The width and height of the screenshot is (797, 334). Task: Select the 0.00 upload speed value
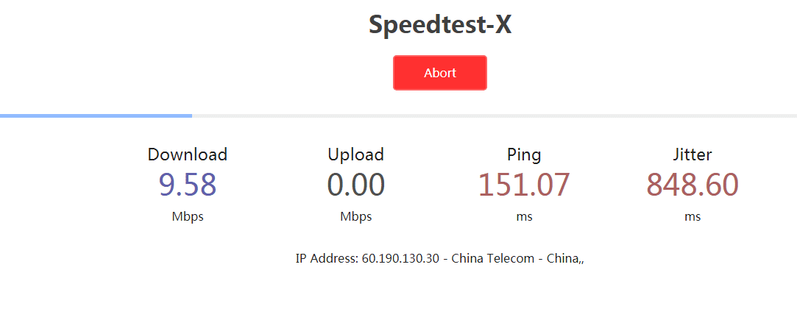(x=356, y=185)
